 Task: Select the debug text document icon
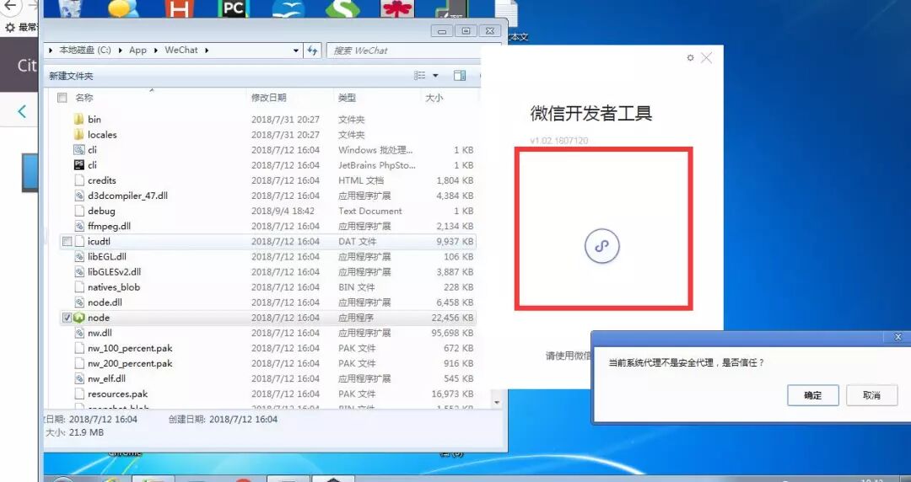pyautogui.click(x=79, y=211)
